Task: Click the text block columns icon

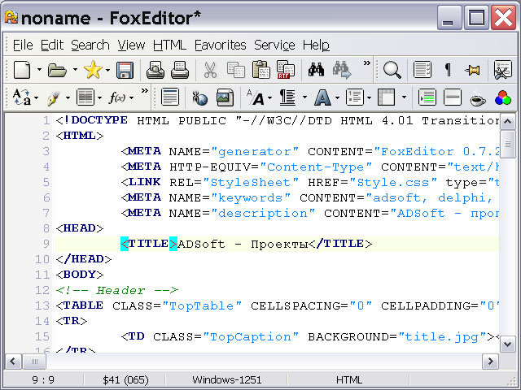Action: [x=85, y=97]
